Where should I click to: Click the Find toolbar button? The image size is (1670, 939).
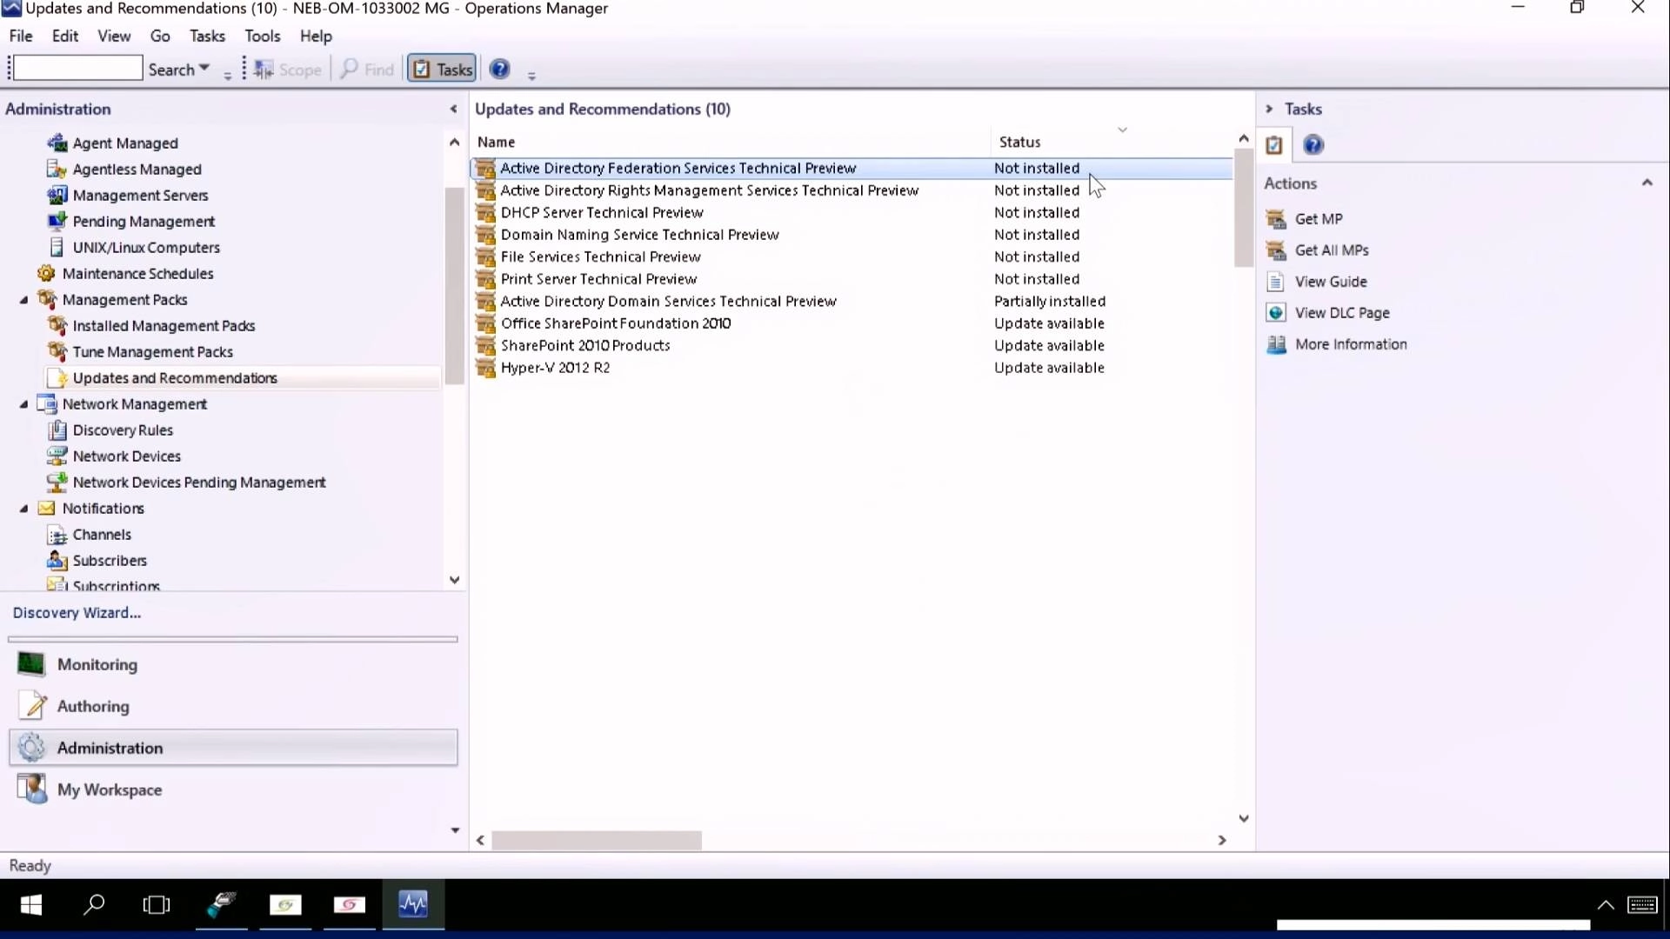pos(367,70)
